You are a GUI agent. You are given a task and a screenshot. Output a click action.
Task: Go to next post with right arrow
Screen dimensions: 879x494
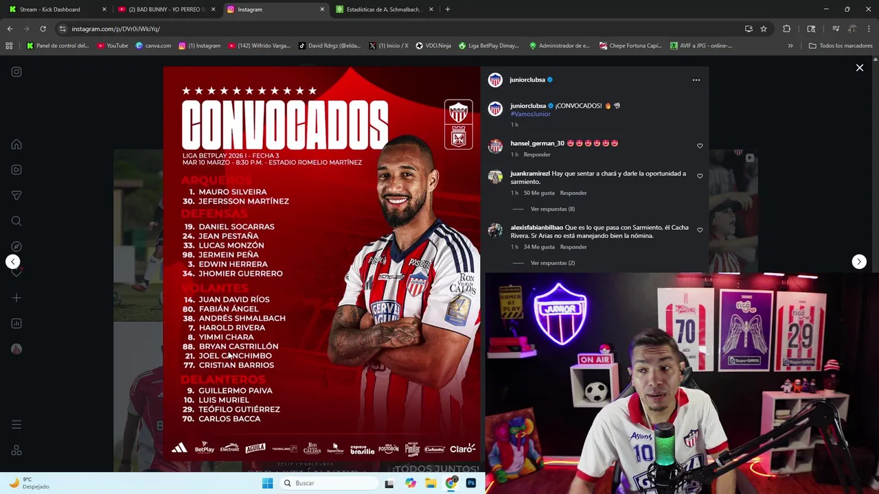tap(859, 261)
